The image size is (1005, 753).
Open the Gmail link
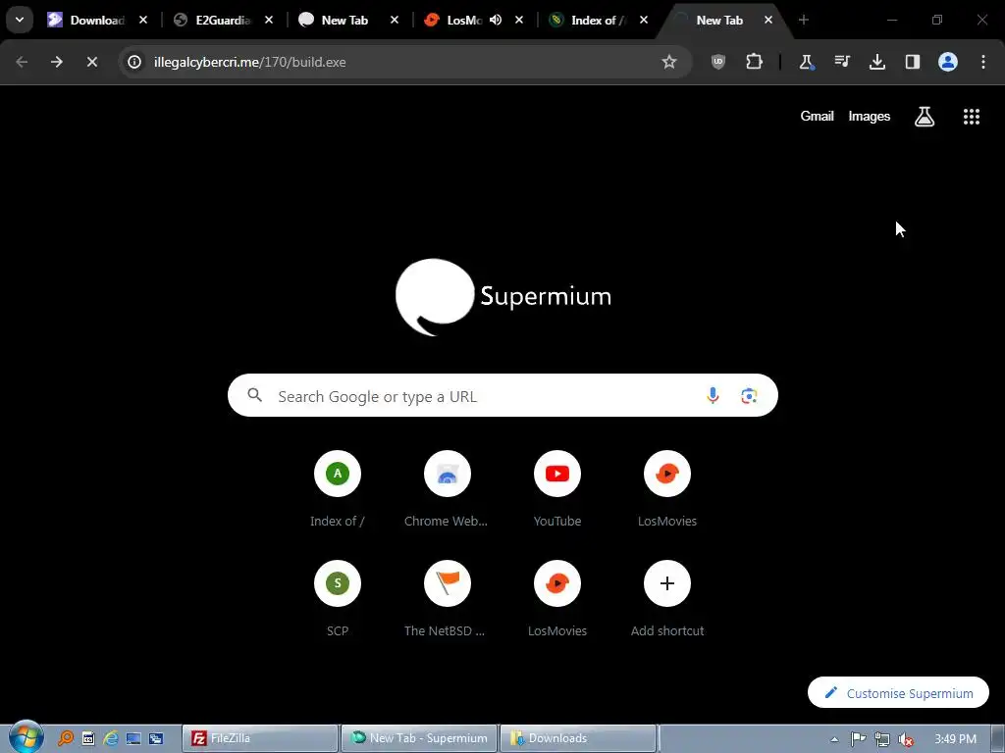(817, 116)
